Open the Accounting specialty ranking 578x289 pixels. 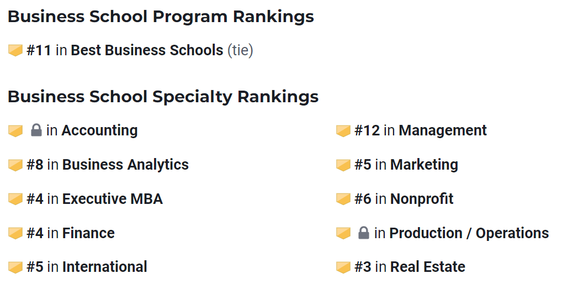(x=99, y=130)
